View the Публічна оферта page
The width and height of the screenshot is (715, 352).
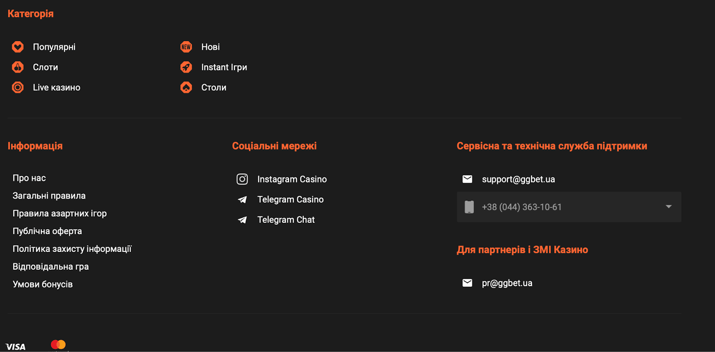coord(47,231)
